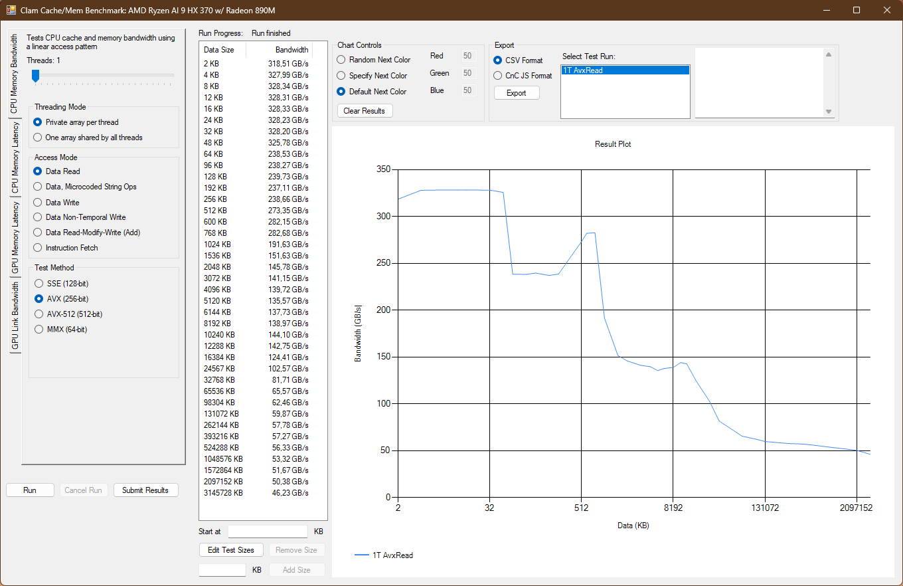903x586 pixels.
Task: Choose Data Write access mode
Action: click(38, 202)
